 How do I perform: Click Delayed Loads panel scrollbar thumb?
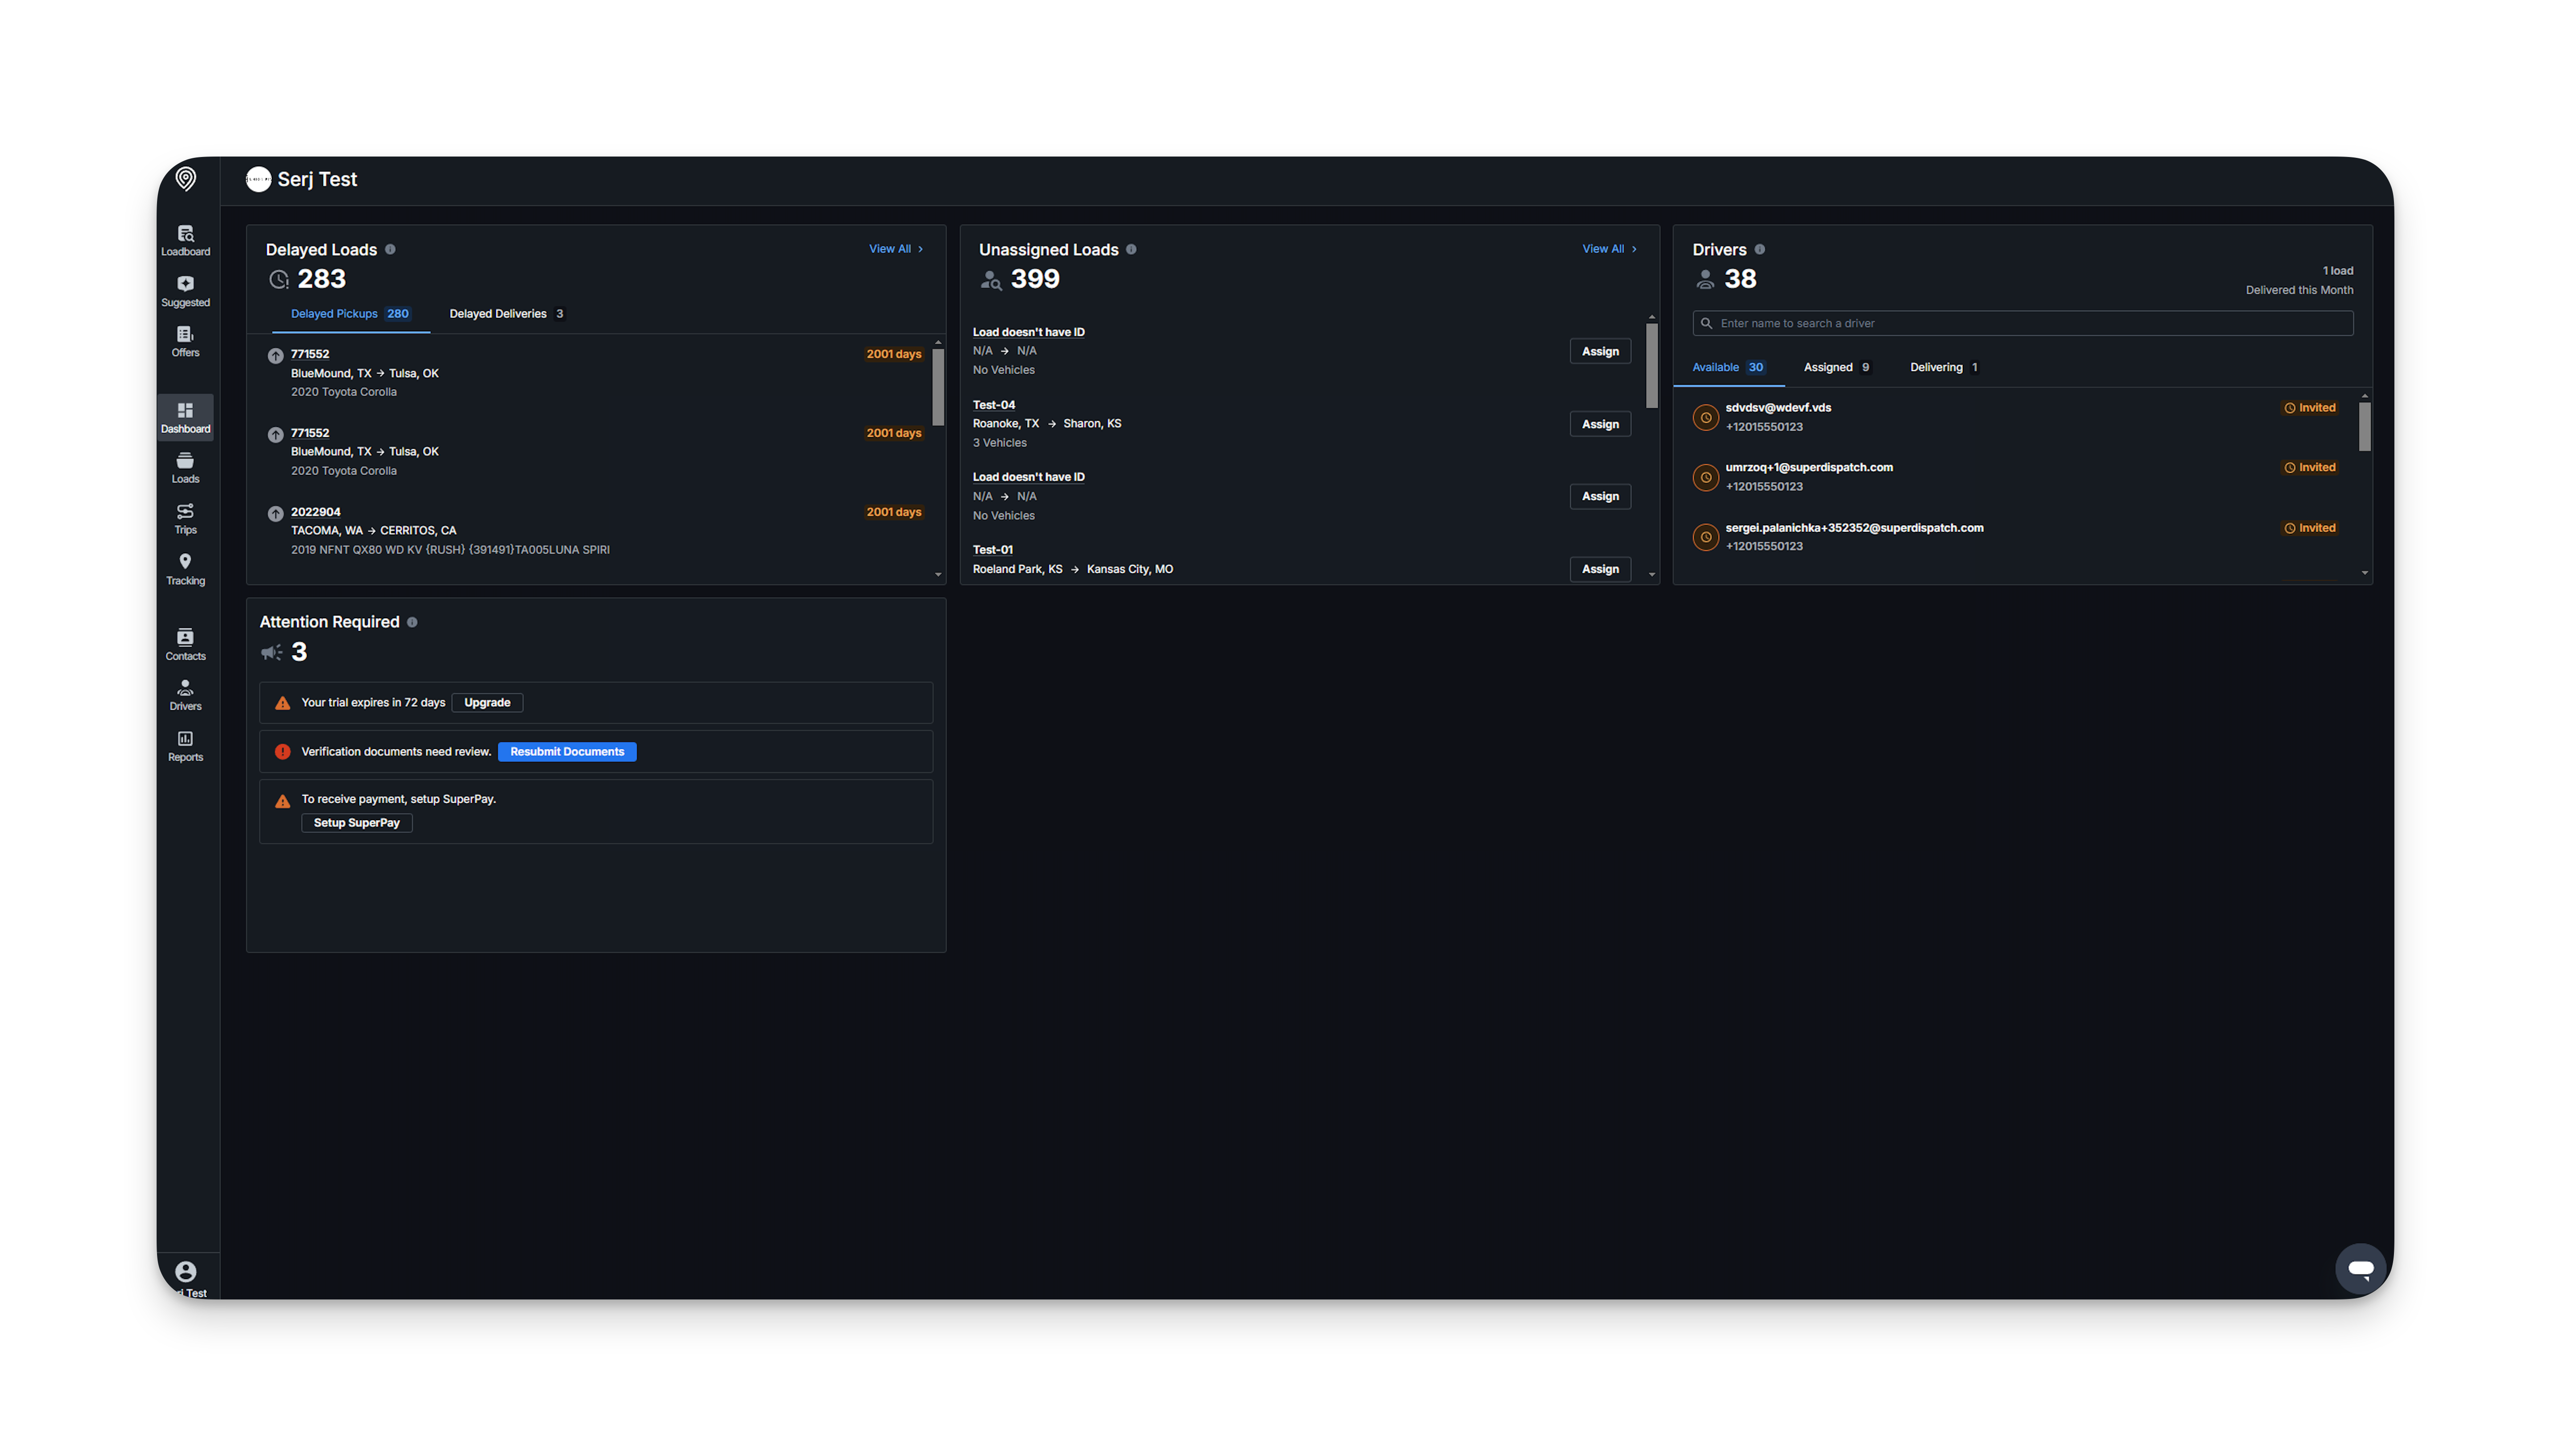coord(938,387)
